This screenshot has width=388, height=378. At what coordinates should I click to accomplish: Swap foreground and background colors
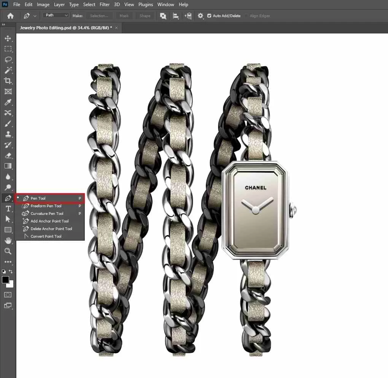[x=11, y=272]
